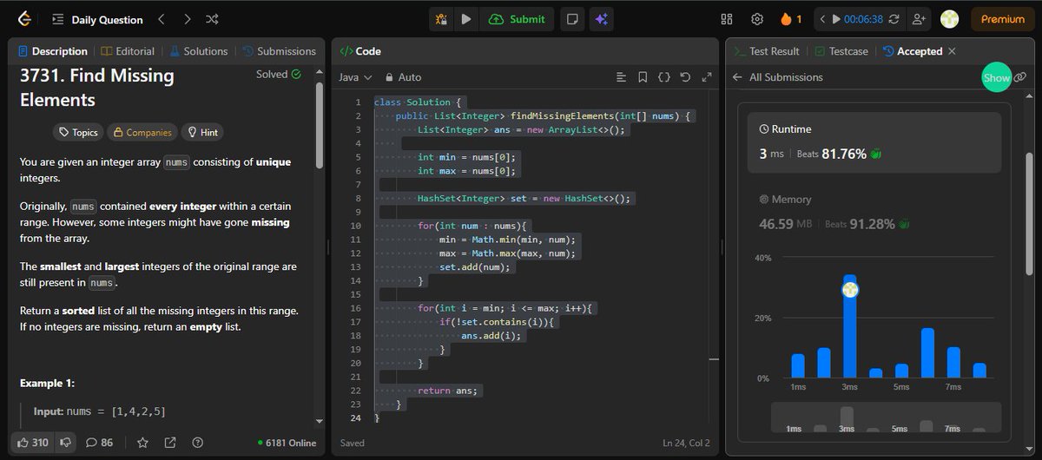The width and height of the screenshot is (1042, 460).
Task: Switch to the Editorial tab
Action: pyautogui.click(x=129, y=51)
